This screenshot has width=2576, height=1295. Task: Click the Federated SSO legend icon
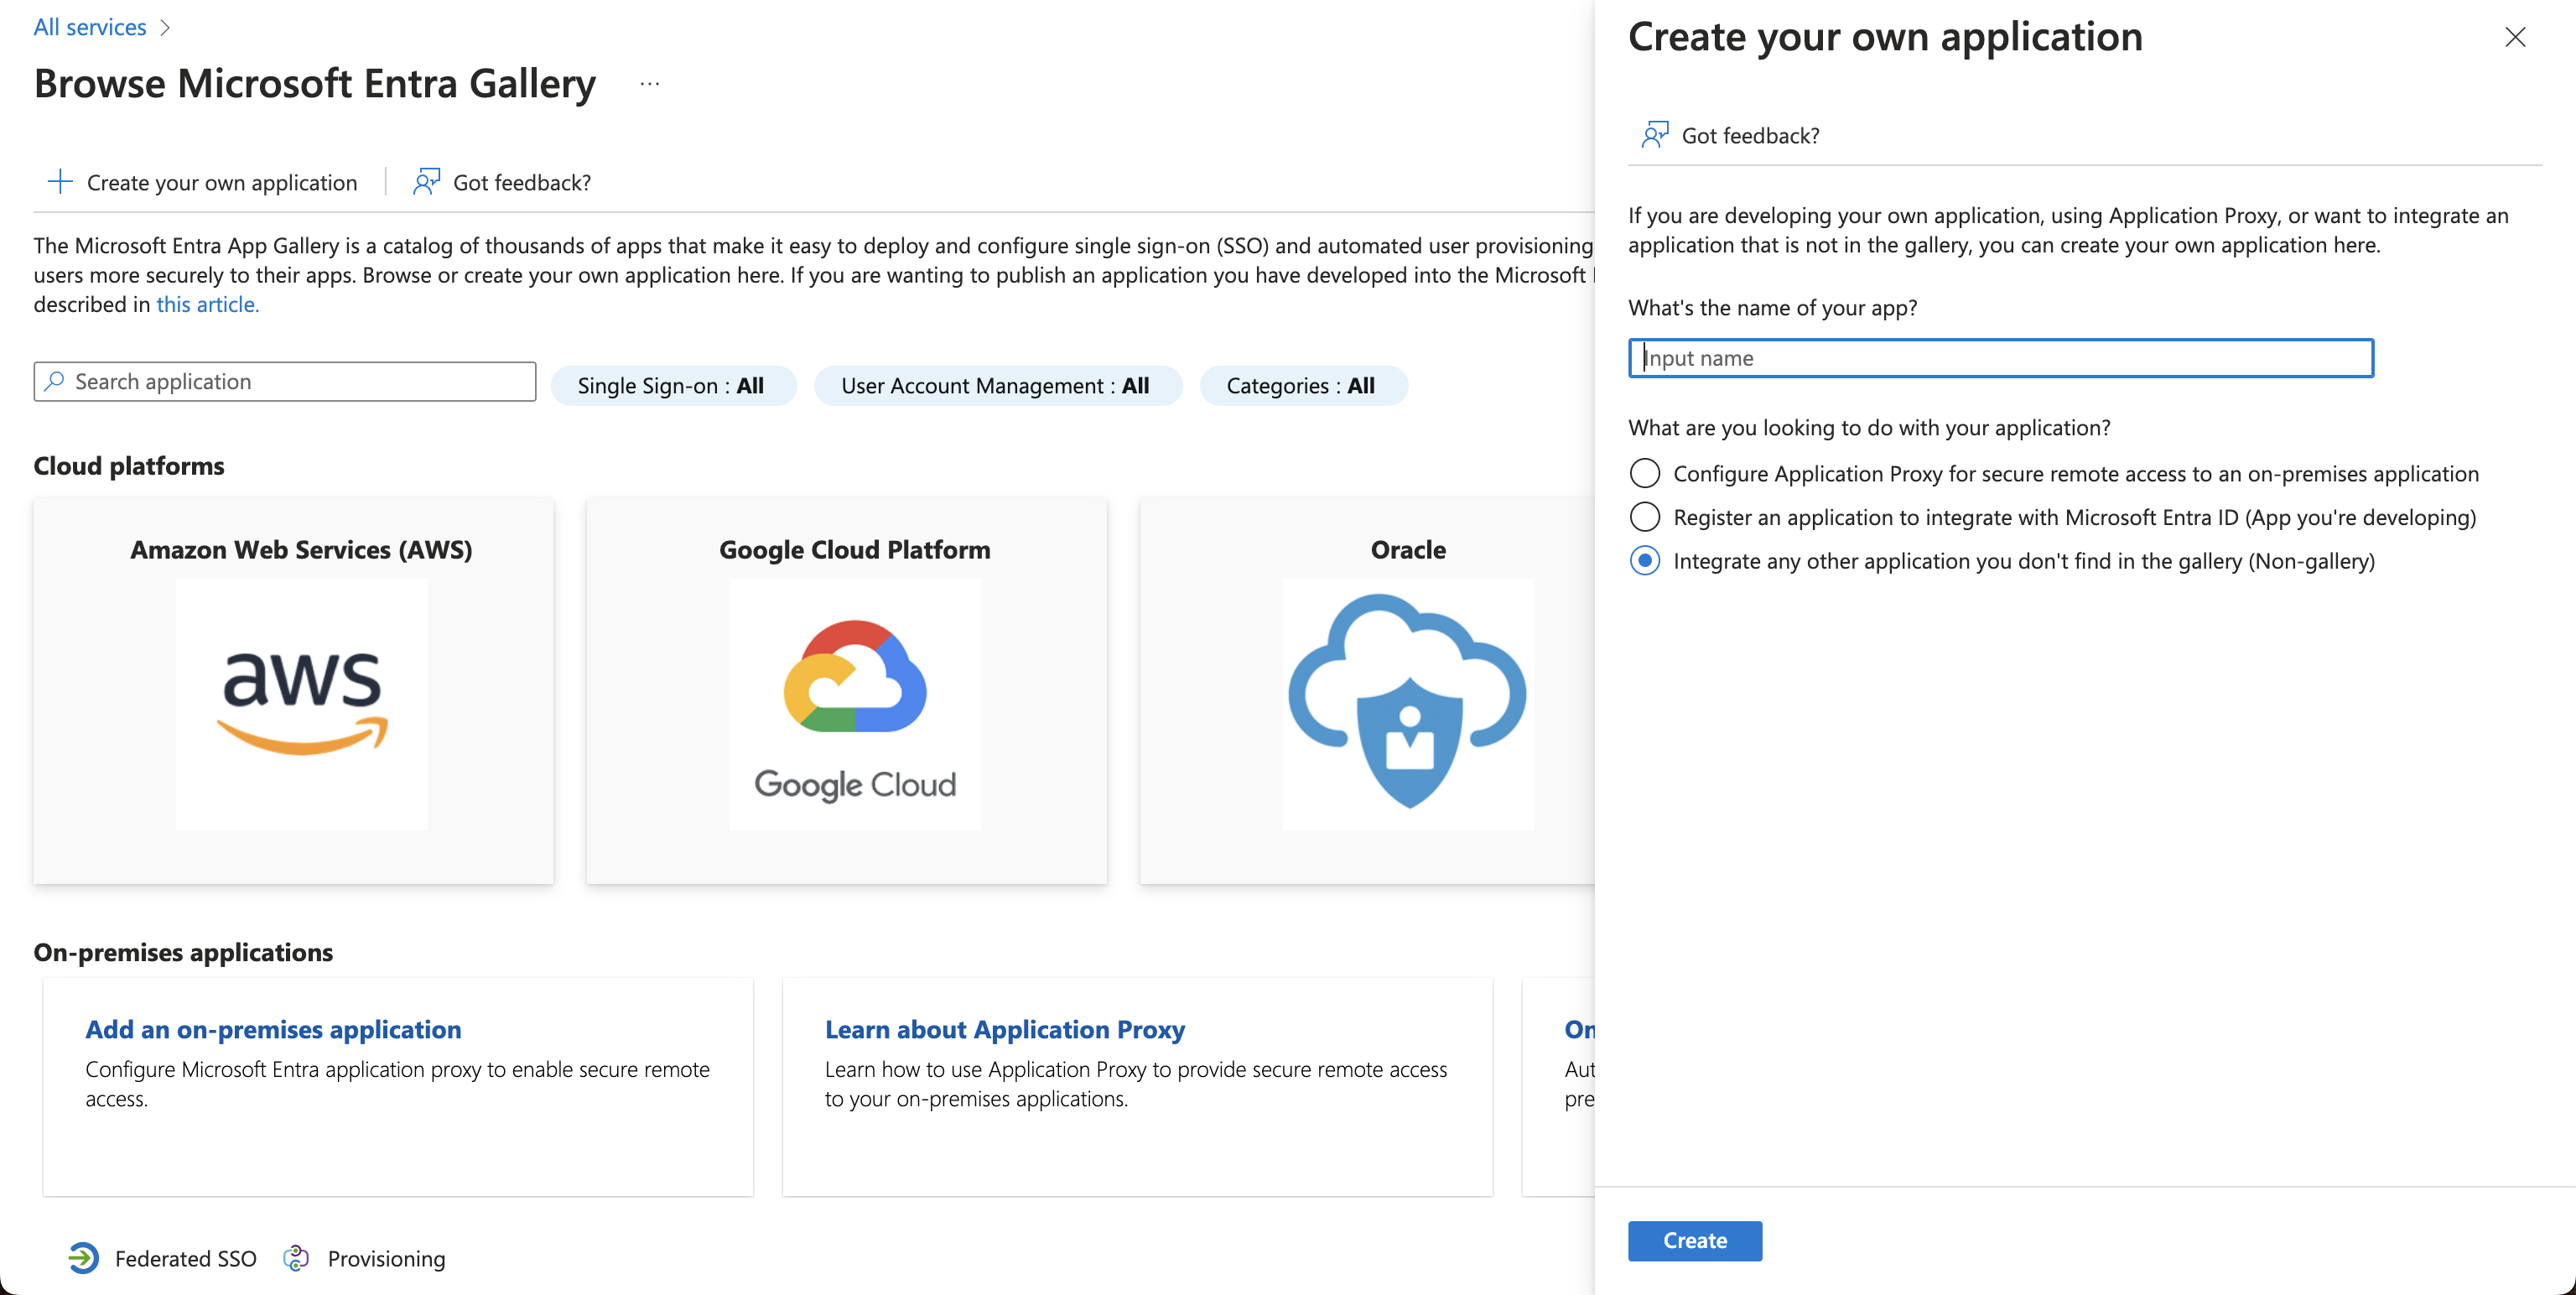82,1258
